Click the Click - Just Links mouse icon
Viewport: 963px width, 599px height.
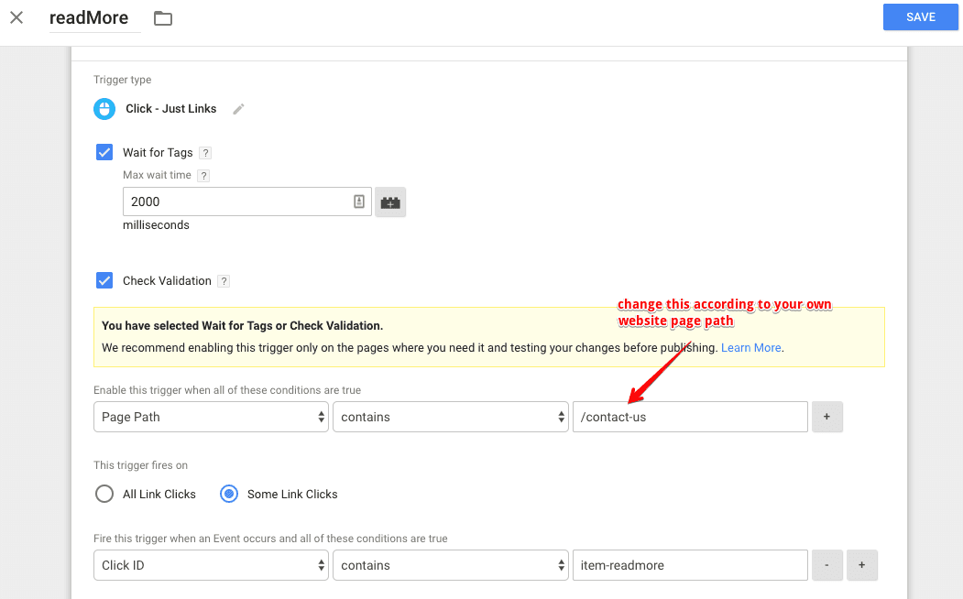click(x=104, y=109)
